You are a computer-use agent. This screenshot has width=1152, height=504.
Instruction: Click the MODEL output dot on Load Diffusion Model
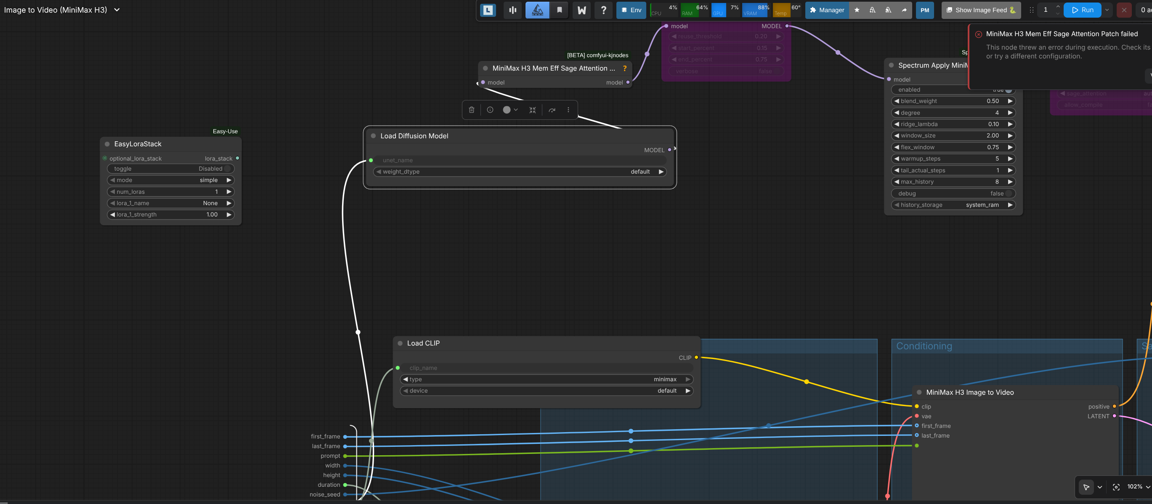pos(669,150)
